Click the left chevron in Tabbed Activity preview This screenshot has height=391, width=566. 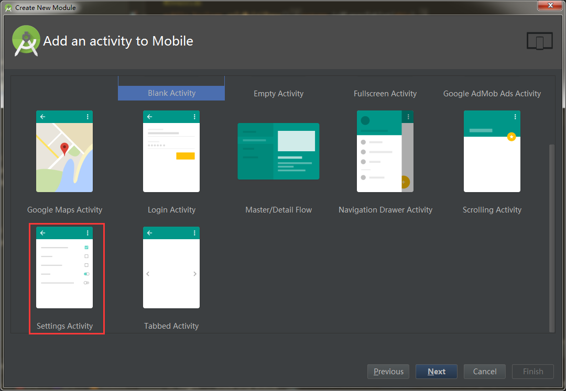point(147,273)
